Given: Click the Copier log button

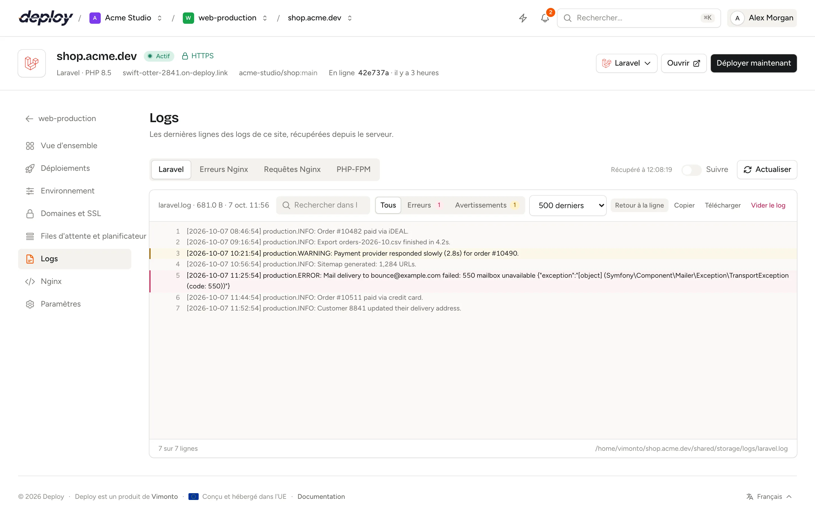Looking at the screenshot, I should 684,205.
